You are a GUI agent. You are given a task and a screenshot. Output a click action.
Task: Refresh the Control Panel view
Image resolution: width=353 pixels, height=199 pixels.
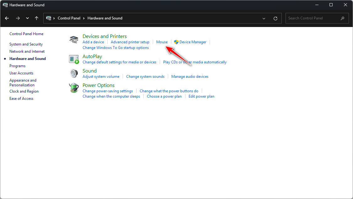click(275, 18)
